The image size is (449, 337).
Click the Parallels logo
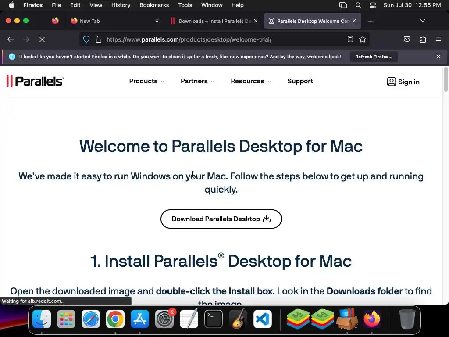[x=35, y=81]
